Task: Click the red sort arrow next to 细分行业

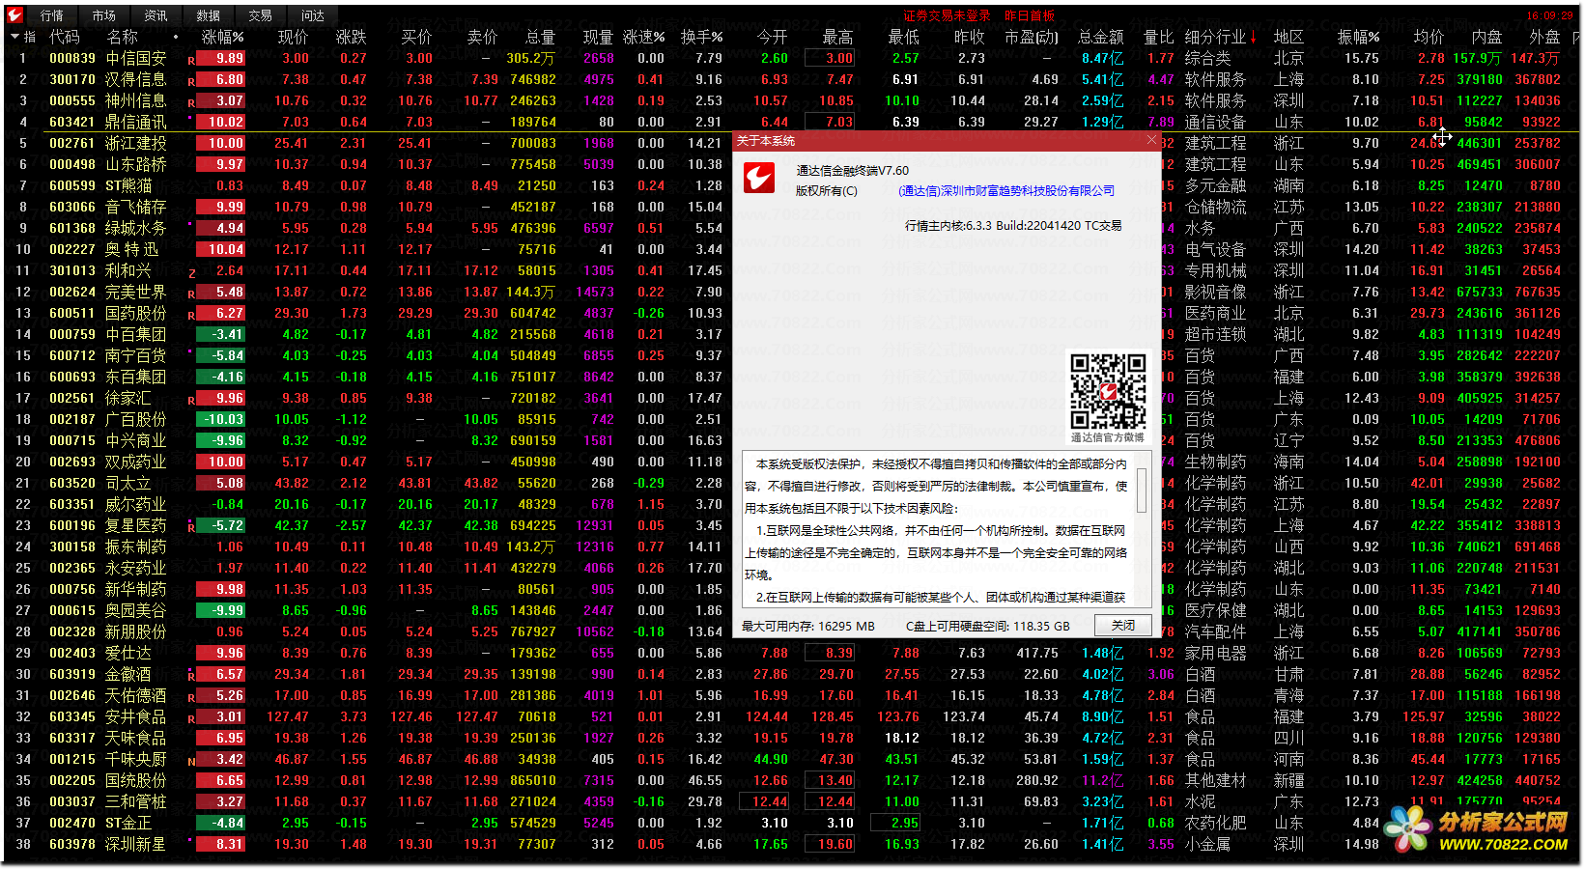Action: pos(1253,38)
